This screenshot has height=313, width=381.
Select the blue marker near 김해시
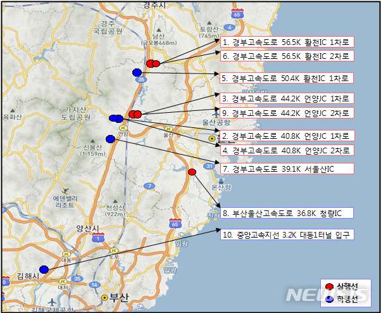(44, 270)
